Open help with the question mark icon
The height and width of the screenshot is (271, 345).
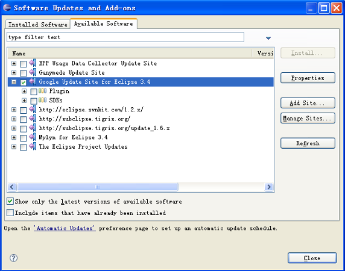[14, 258]
